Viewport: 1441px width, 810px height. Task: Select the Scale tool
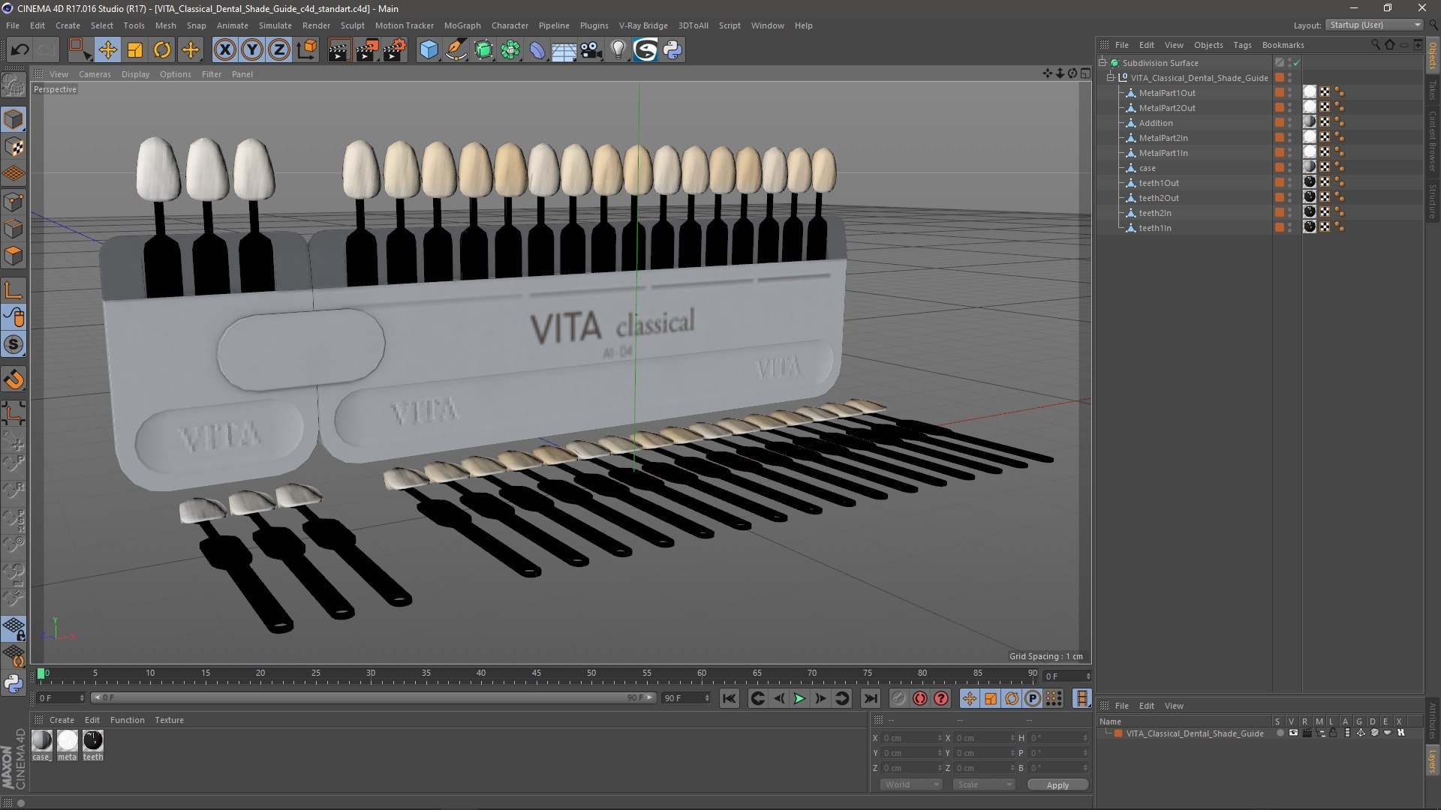tap(135, 50)
